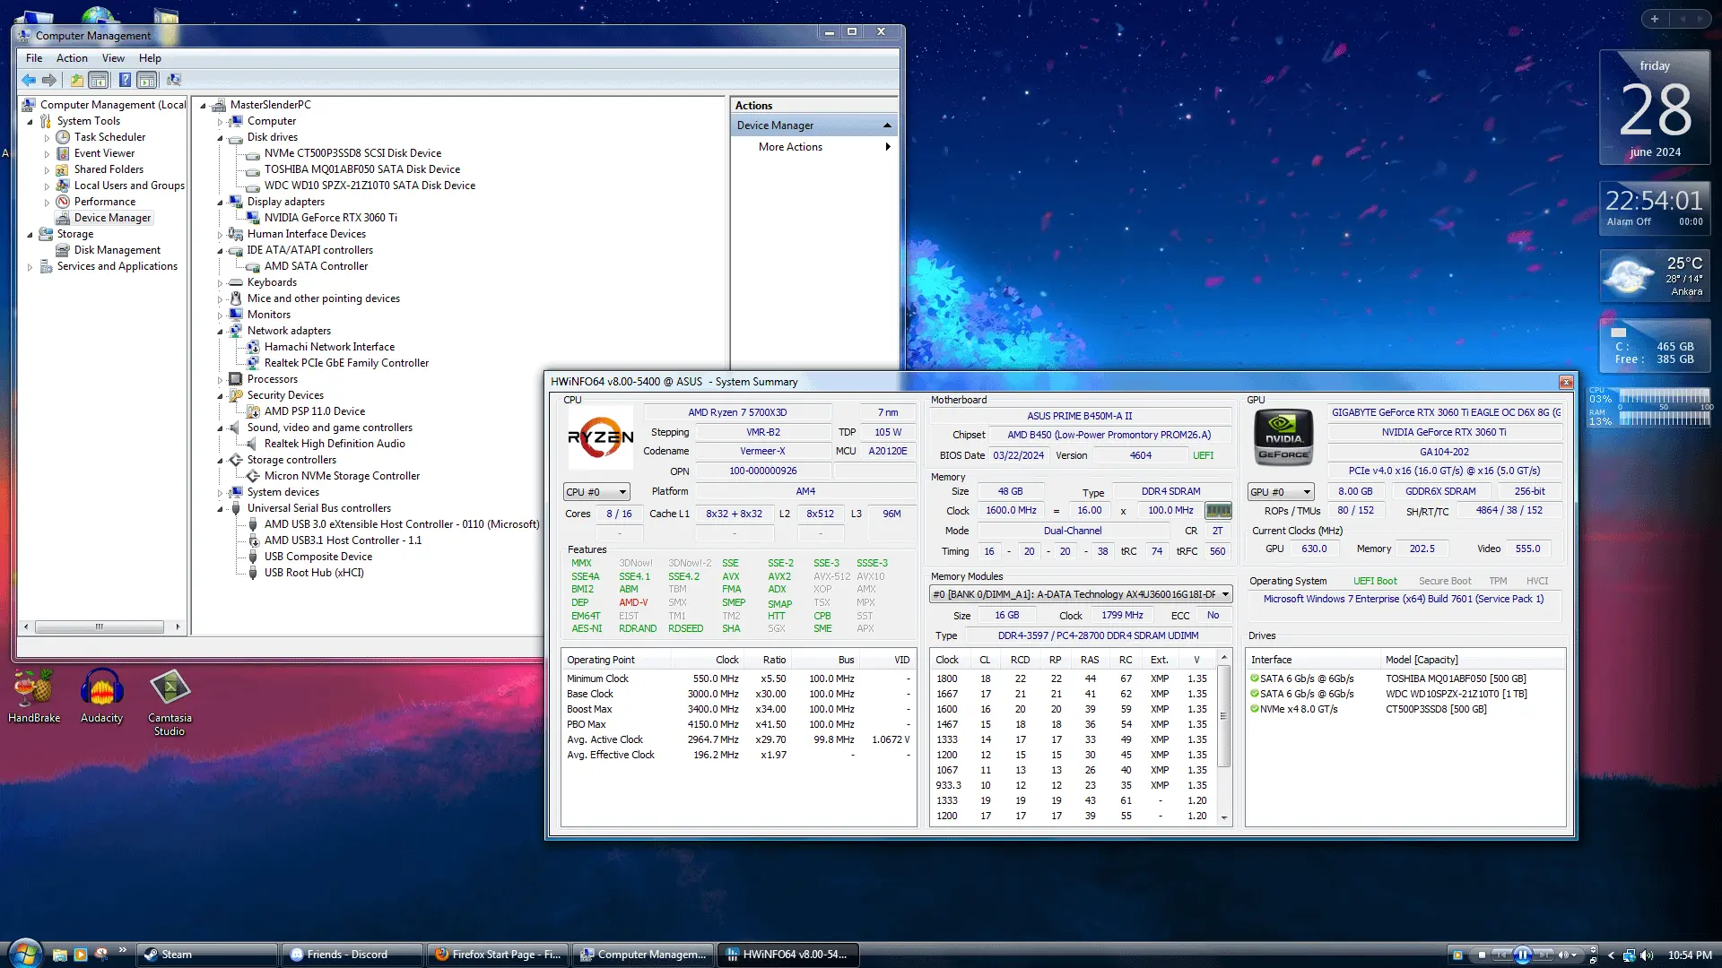Image resolution: width=1722 pixels, height=968 pixels.
Task: Click the AMD Ryzen logo in HWiNFO
Action: pyautogui.click(x=601, y=436)
